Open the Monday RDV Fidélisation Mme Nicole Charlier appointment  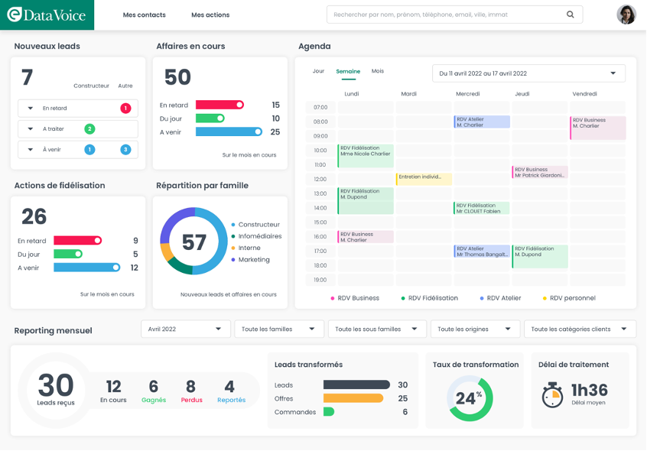365,155
